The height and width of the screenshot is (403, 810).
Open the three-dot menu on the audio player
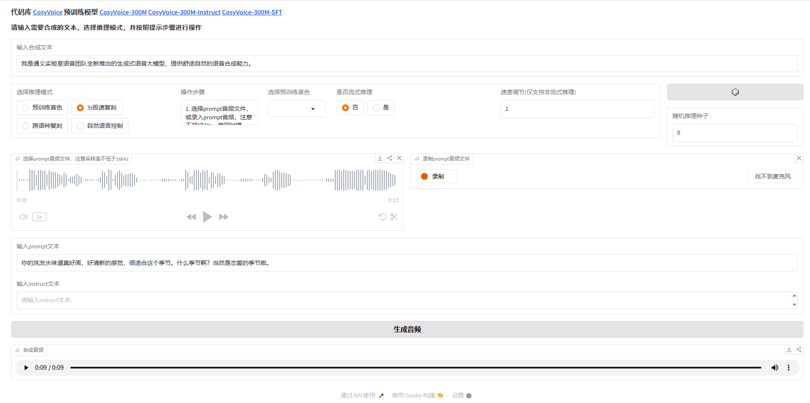pyautogui.click(x=788, y=367)
